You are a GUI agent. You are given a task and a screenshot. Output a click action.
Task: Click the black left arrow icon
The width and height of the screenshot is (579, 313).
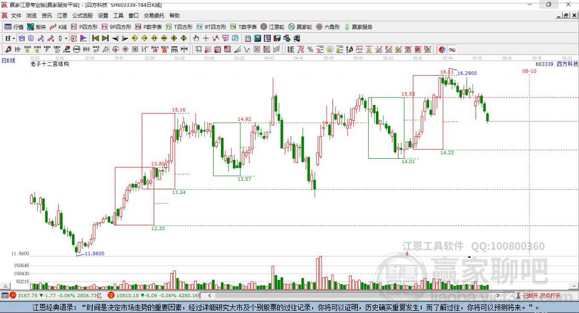click(x=115, y=38)
